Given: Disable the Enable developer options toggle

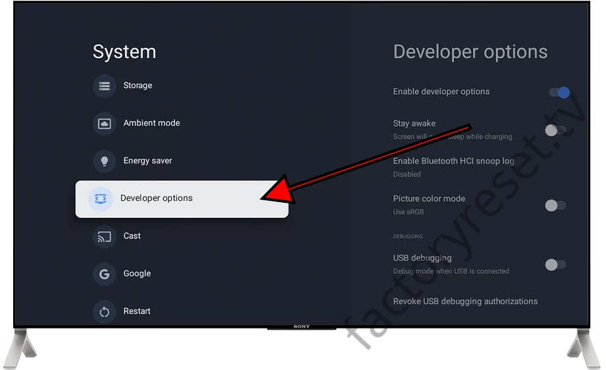Looking at the screenshot, I should pos(559,93).
